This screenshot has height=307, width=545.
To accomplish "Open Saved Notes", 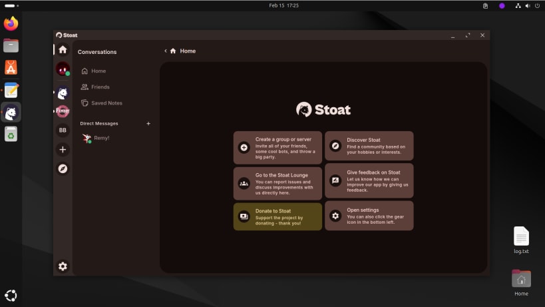I will coord(114,103).
